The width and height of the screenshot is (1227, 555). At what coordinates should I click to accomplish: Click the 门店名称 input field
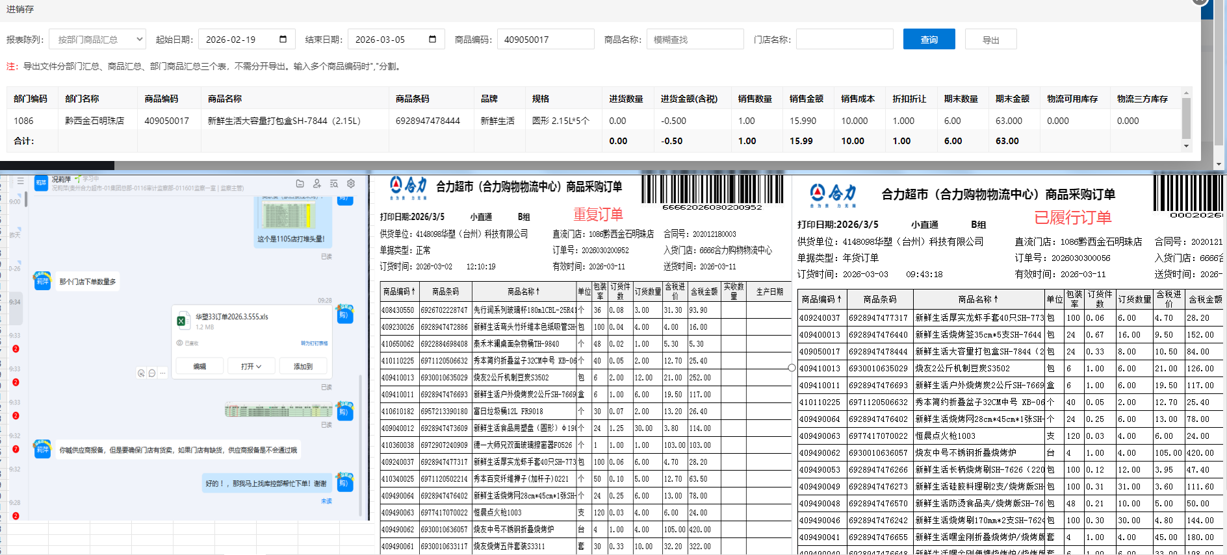click(844, 40)
